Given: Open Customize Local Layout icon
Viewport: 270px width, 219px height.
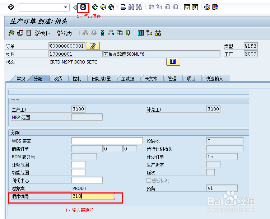Looking at the screenshot, I should point(215,7).
